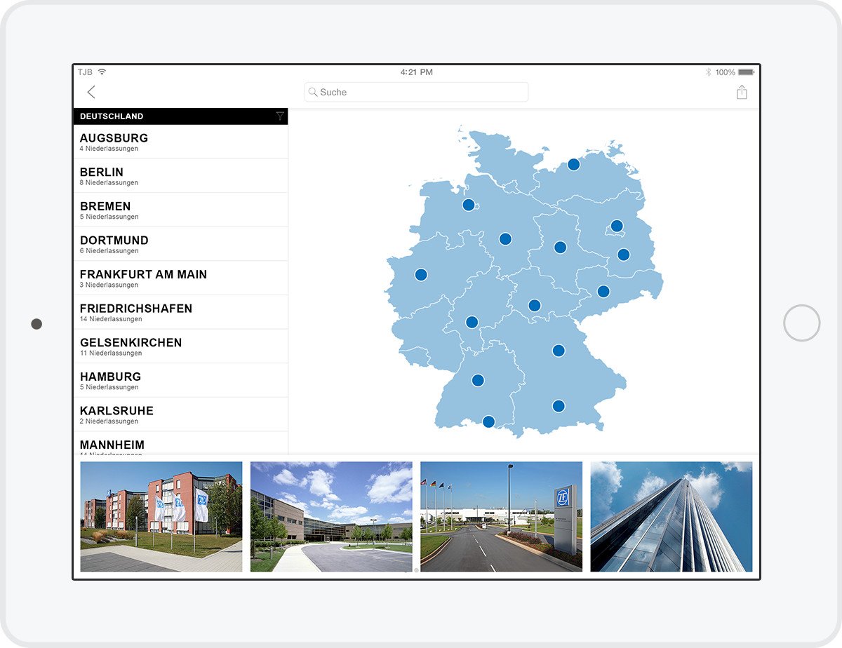Viewport: 842px width, 648px height.
Task: Tap the magnifier icon inside the Suche field
Action: [x=313, y=92]
